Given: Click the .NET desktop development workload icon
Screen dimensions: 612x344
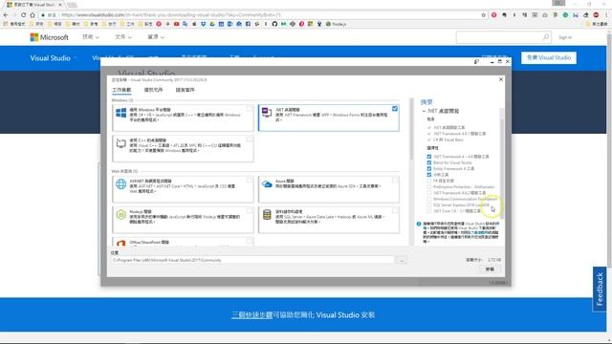Looking at the screenshot, I should pyautogui.click(x=267, y=113).
